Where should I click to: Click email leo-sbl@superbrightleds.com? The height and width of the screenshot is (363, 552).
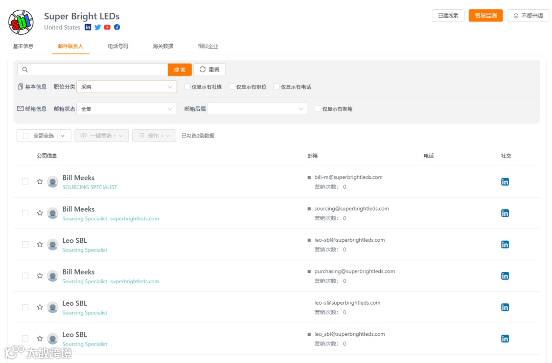(x=350, y=240)
